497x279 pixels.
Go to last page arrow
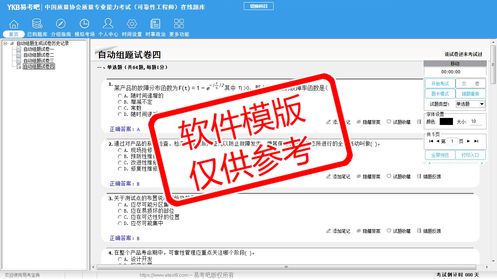pos(476,141)
